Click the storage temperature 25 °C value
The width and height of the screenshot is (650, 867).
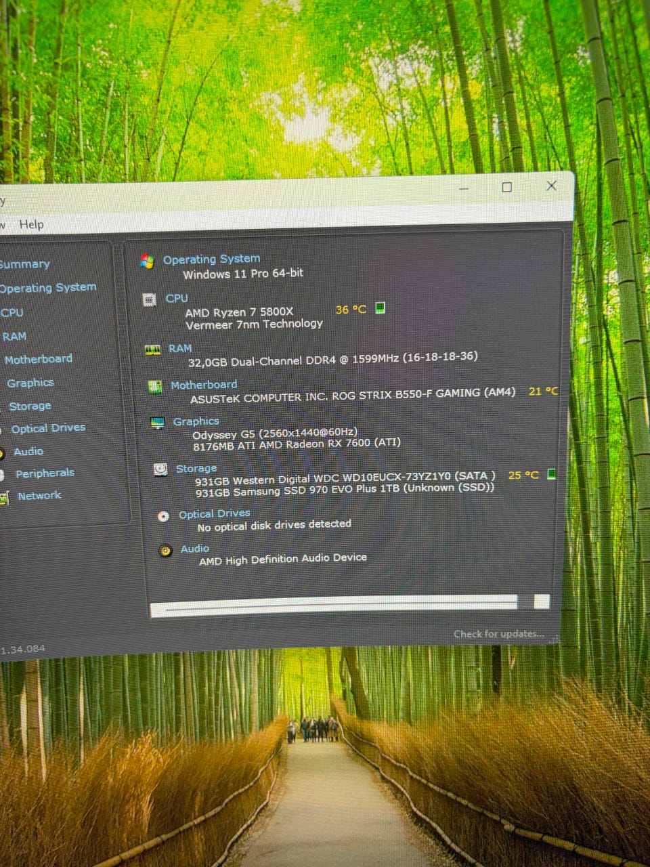point(523,475)
